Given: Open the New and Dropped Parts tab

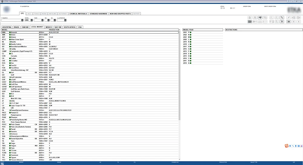Looking at the screenshot, I should 120,14.
